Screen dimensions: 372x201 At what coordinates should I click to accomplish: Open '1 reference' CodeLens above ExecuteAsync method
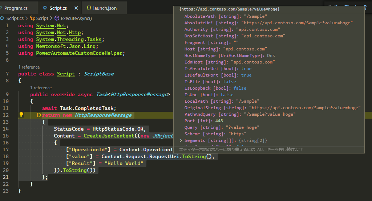point(41,88)
